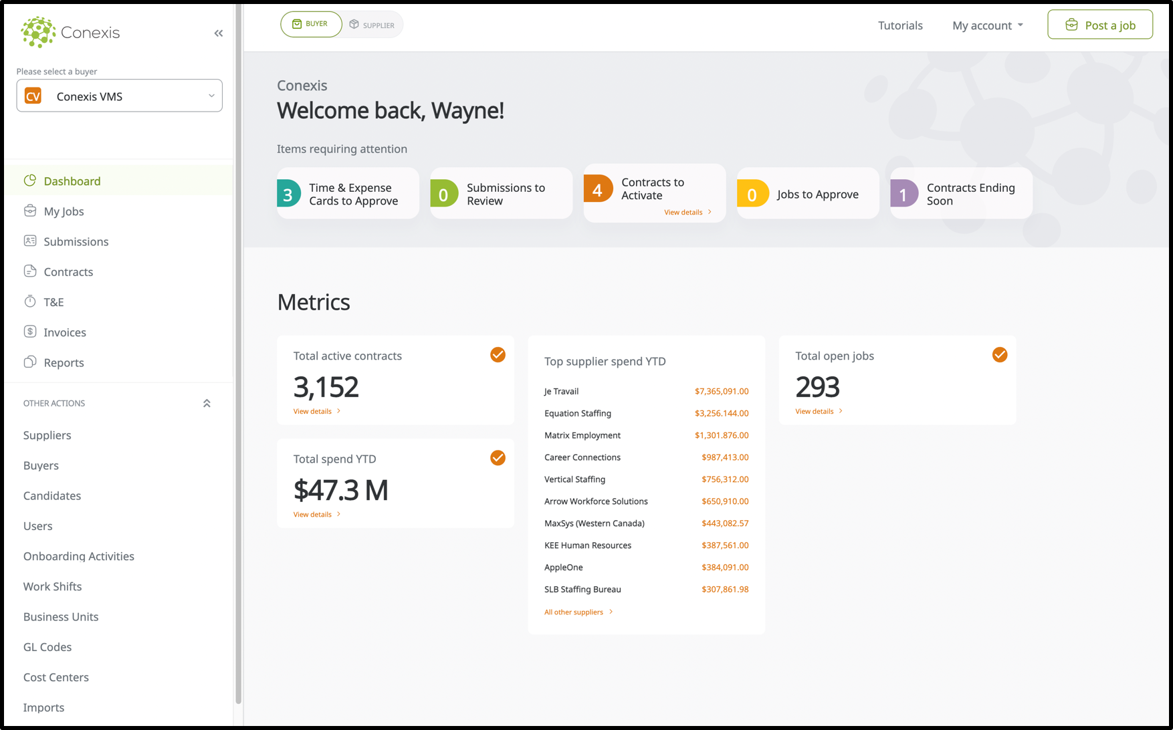Viewport: 1173px width, 730px height.
Task: Click SLB Staffing Bureau supplier row
Action: click(x=646, y=589)
